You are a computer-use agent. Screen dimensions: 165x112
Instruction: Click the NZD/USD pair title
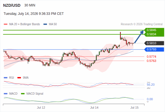click(12, 5)
